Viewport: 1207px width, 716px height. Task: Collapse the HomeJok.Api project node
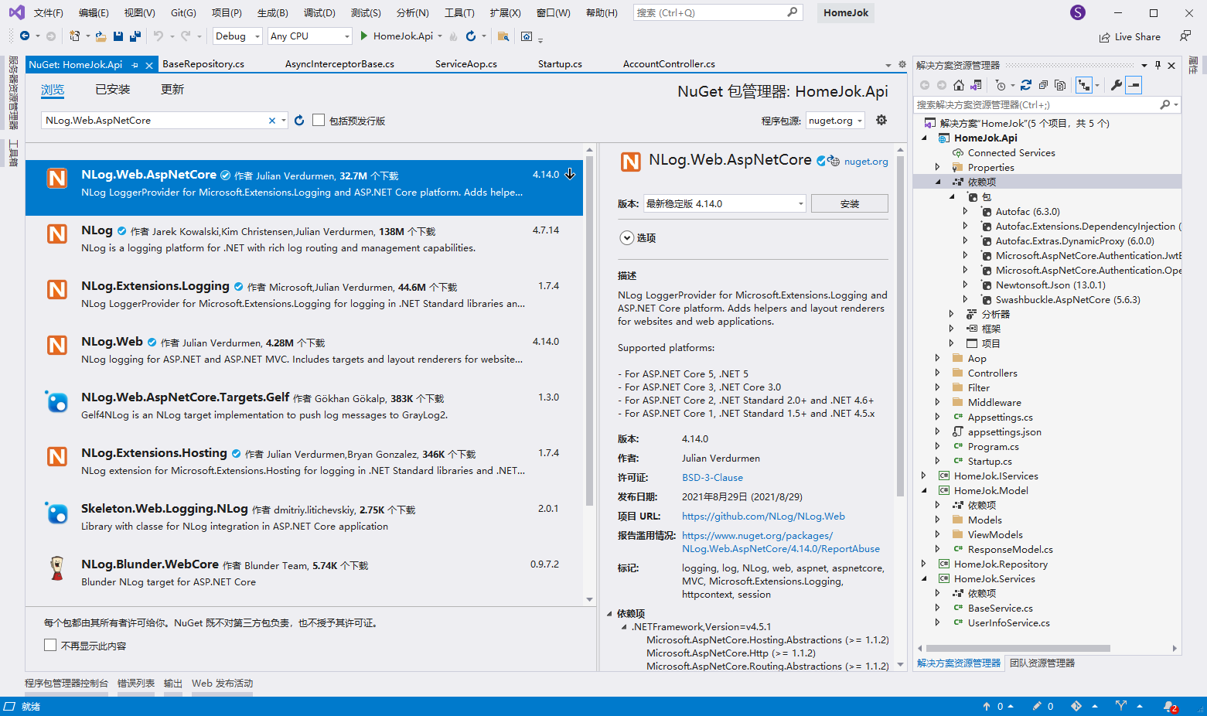click(x=924, y=138)
